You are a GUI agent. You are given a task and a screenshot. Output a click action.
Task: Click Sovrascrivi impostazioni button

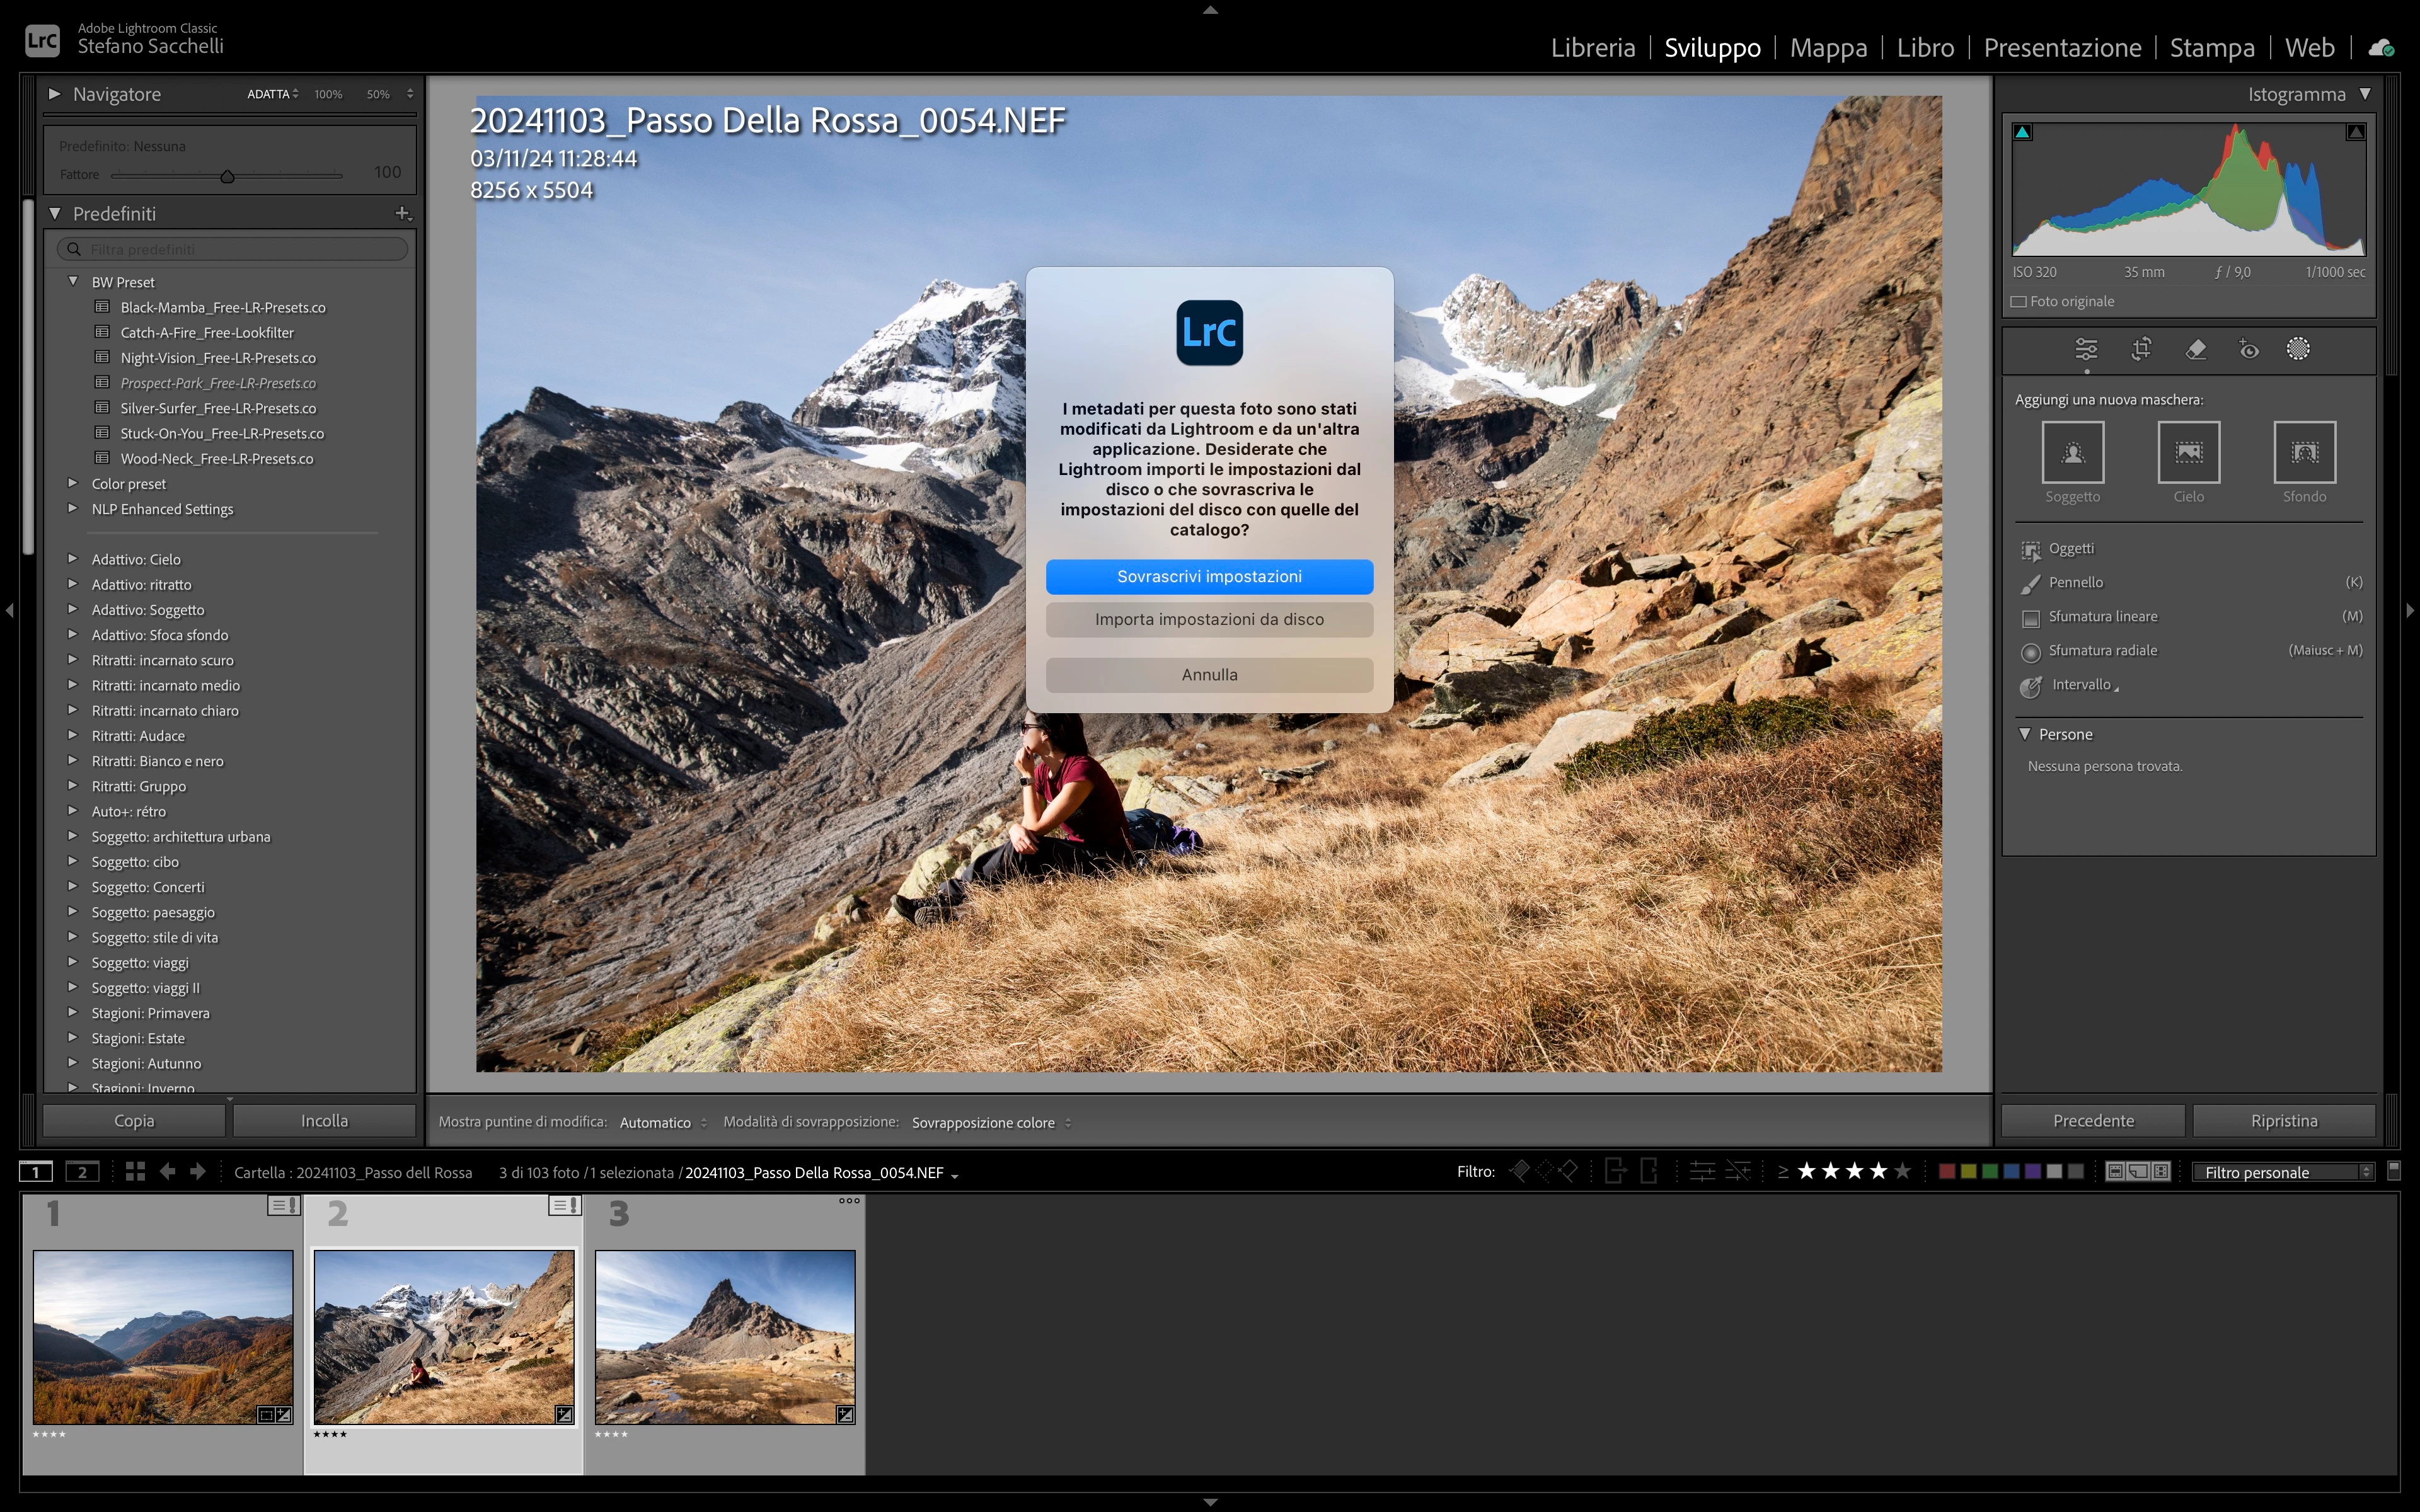[1209, 576]
